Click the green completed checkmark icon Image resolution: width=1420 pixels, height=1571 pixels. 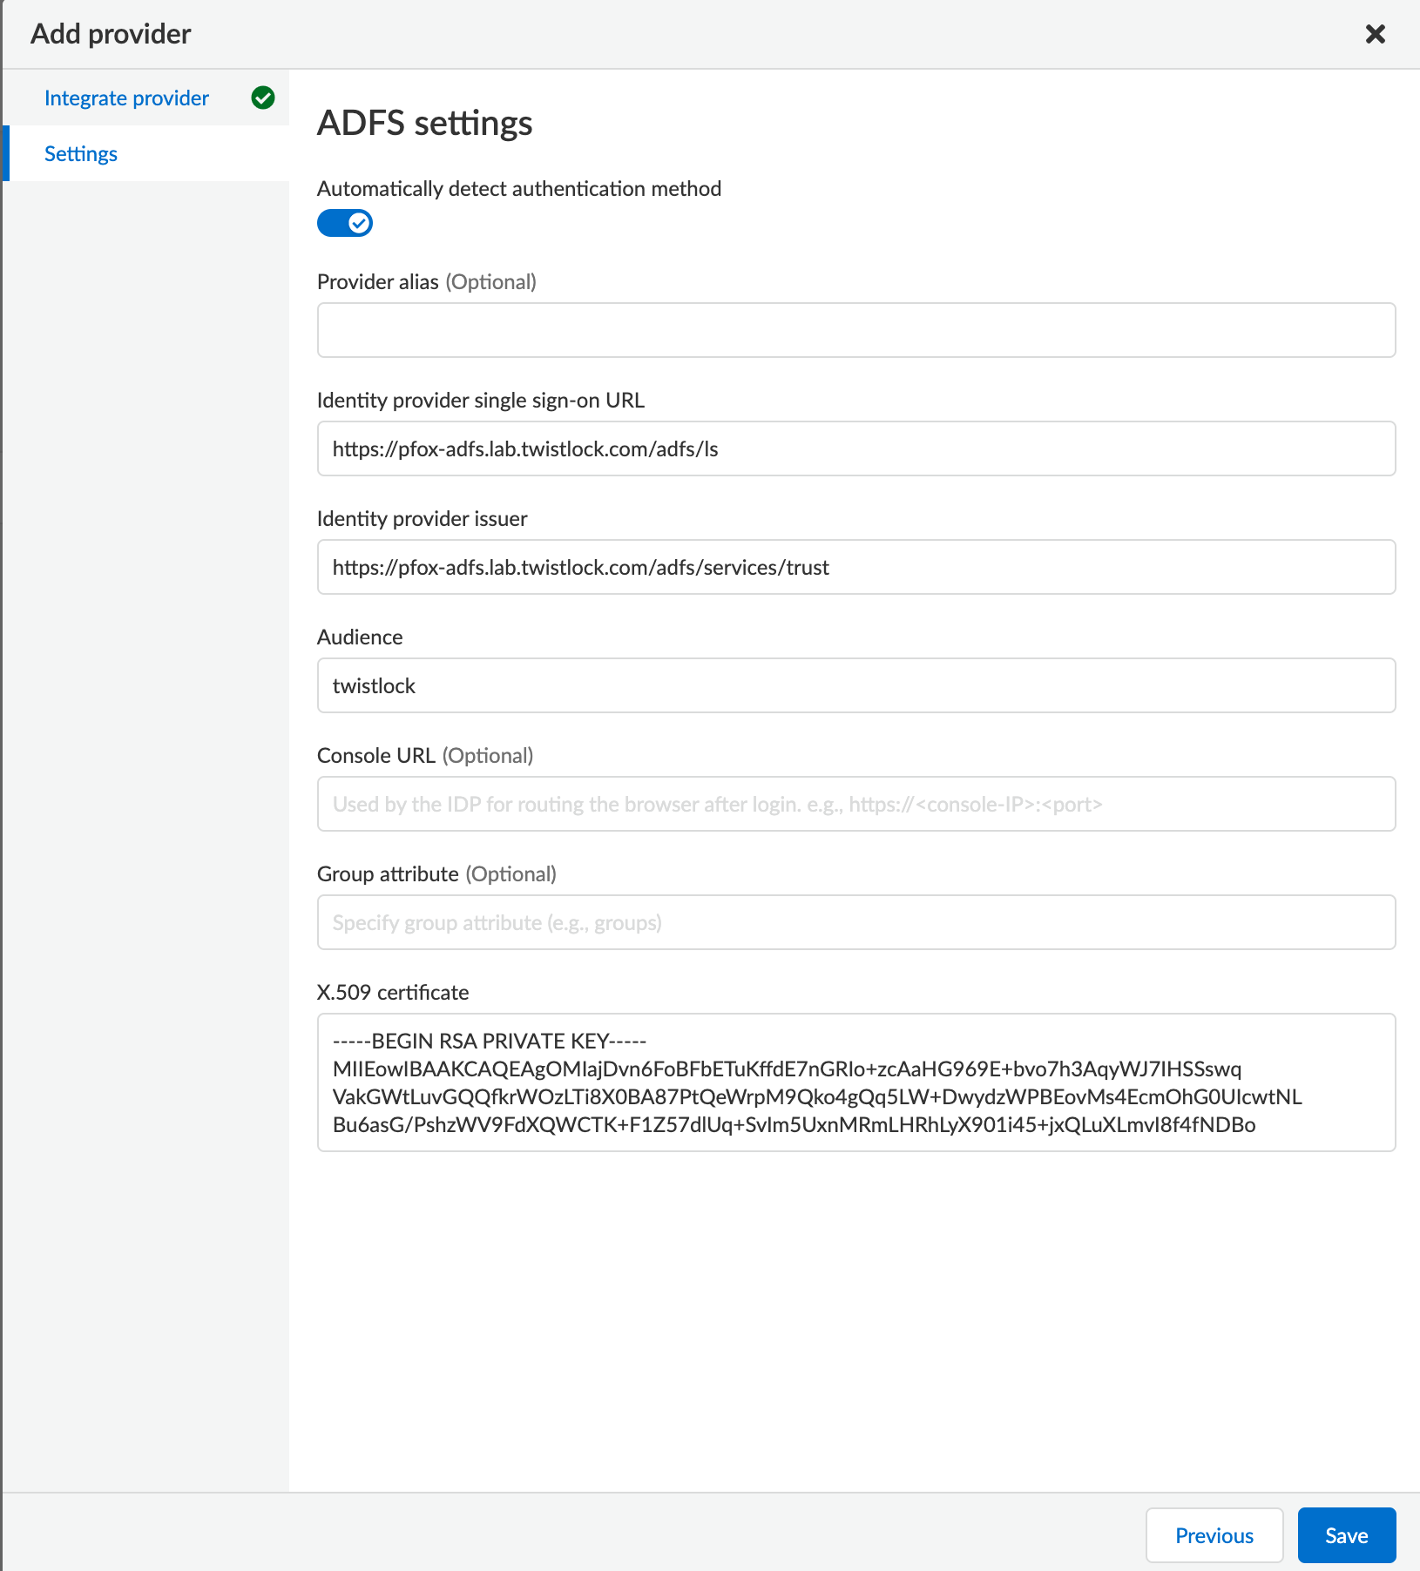[263, 98]
